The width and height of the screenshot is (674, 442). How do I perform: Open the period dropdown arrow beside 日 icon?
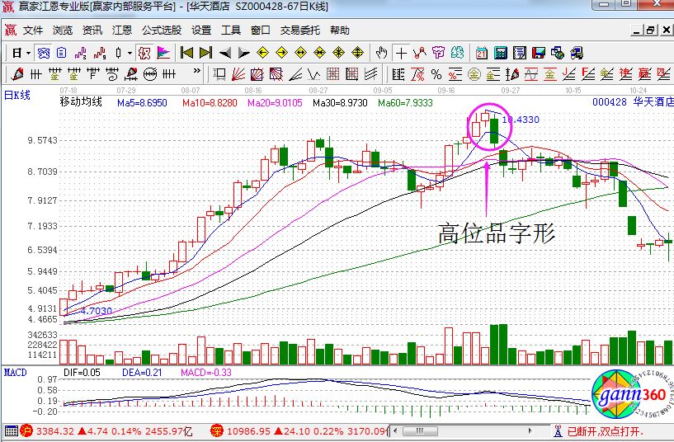click(28, 53)
